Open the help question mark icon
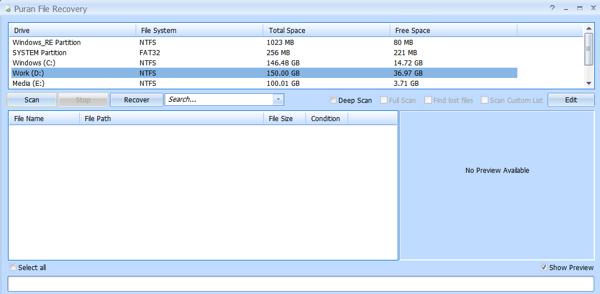 coord(552,9)
